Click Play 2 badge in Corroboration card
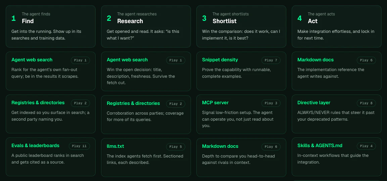Screen dimensions: 387x181 pyautogui.click(x=176, y=104)
